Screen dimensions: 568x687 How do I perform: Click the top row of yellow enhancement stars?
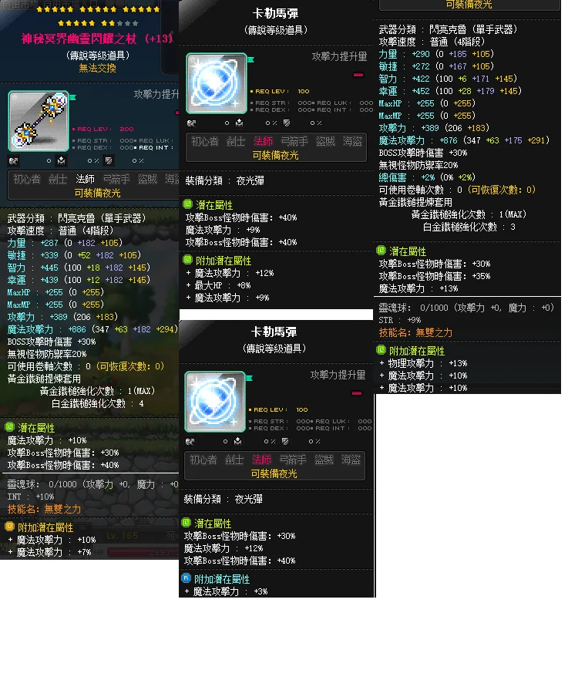pos(98,9)
